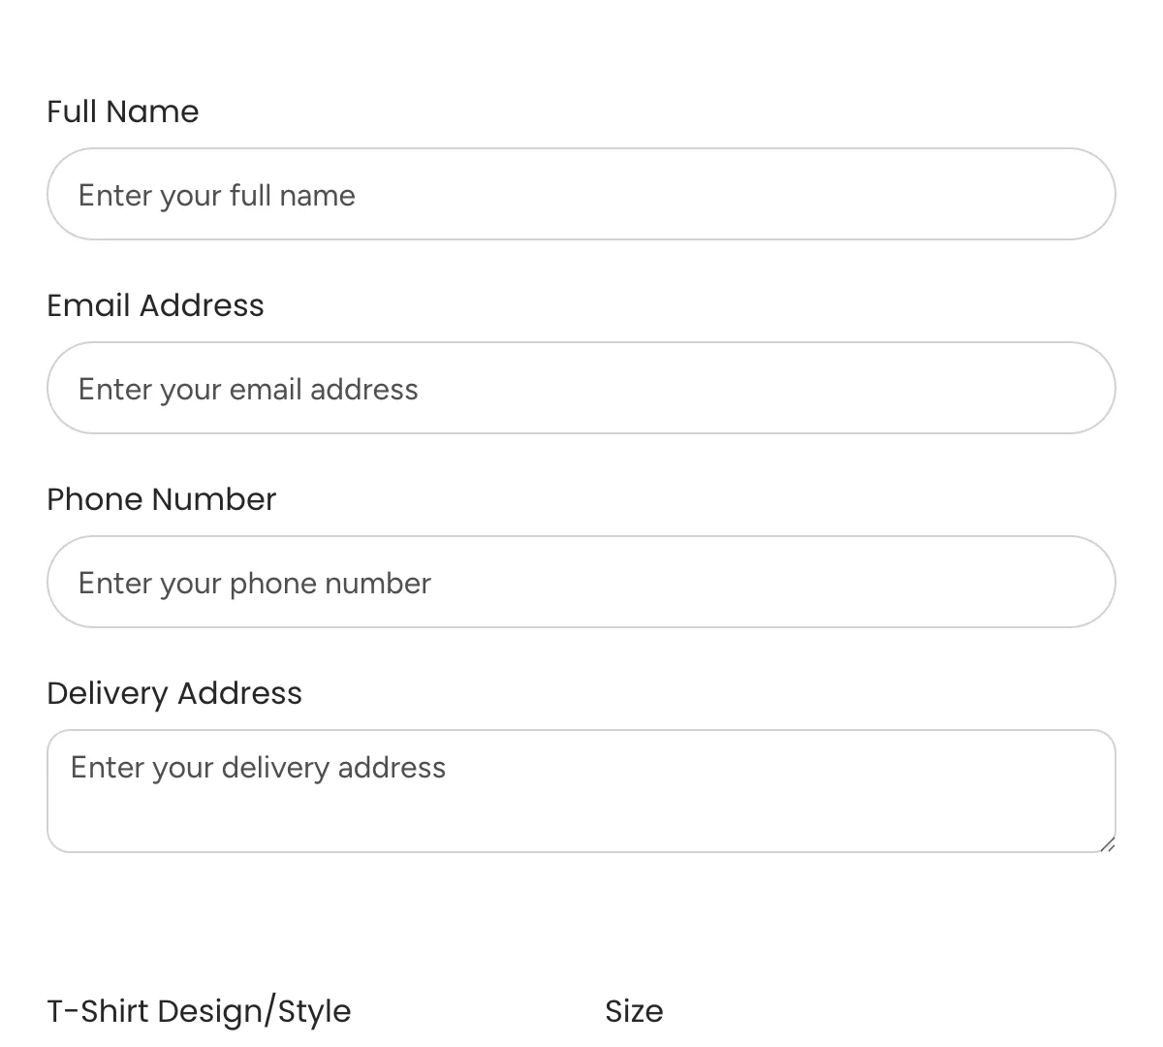The width and height of the screenshot is (1163, 1047).
Task: Select the Phone Number input field
Action: [581, 582]
